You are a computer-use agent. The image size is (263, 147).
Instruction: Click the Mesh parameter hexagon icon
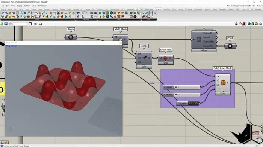click(x=71, y=37)
